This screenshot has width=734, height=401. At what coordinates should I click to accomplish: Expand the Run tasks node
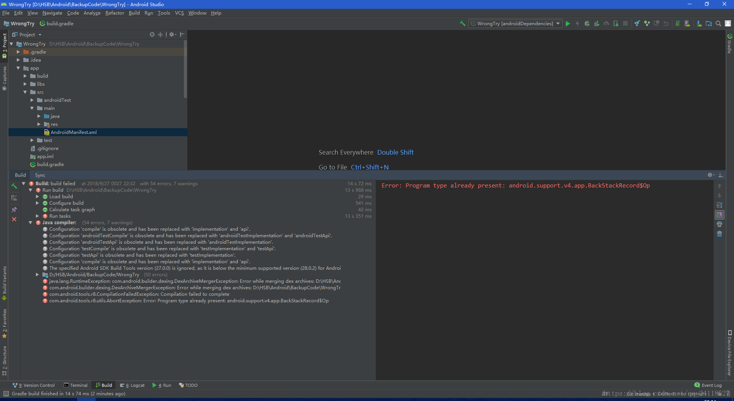coord(37,216)
